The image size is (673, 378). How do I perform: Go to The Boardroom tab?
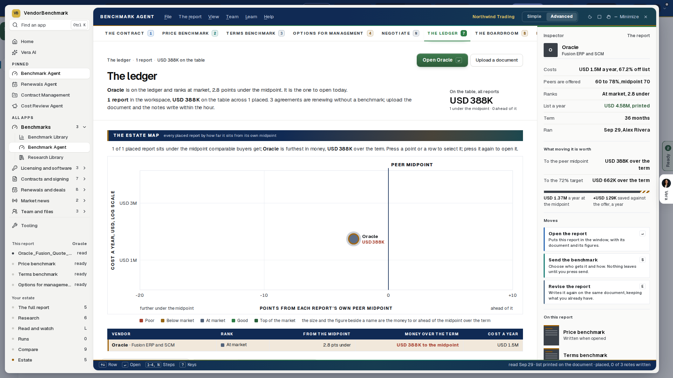501,33
